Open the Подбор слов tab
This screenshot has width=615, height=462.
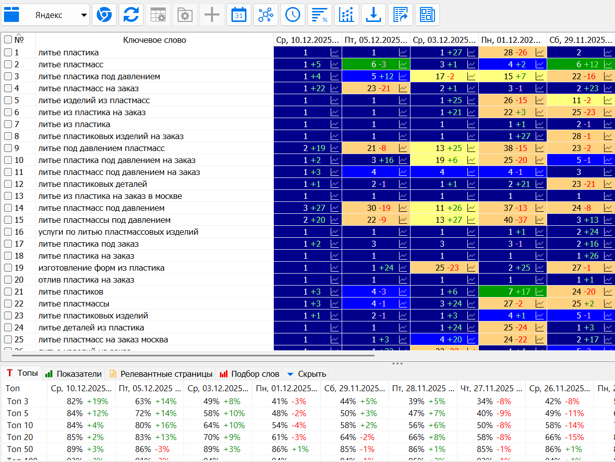pos(248,374)
